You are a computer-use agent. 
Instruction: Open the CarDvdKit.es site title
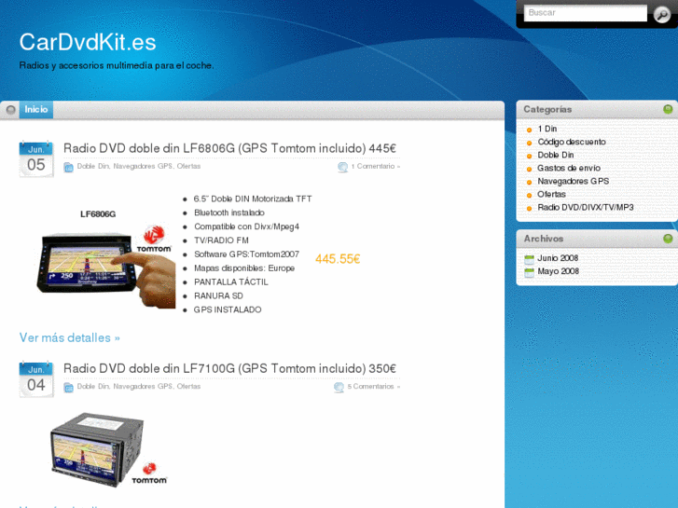click(x=88, y=42)
